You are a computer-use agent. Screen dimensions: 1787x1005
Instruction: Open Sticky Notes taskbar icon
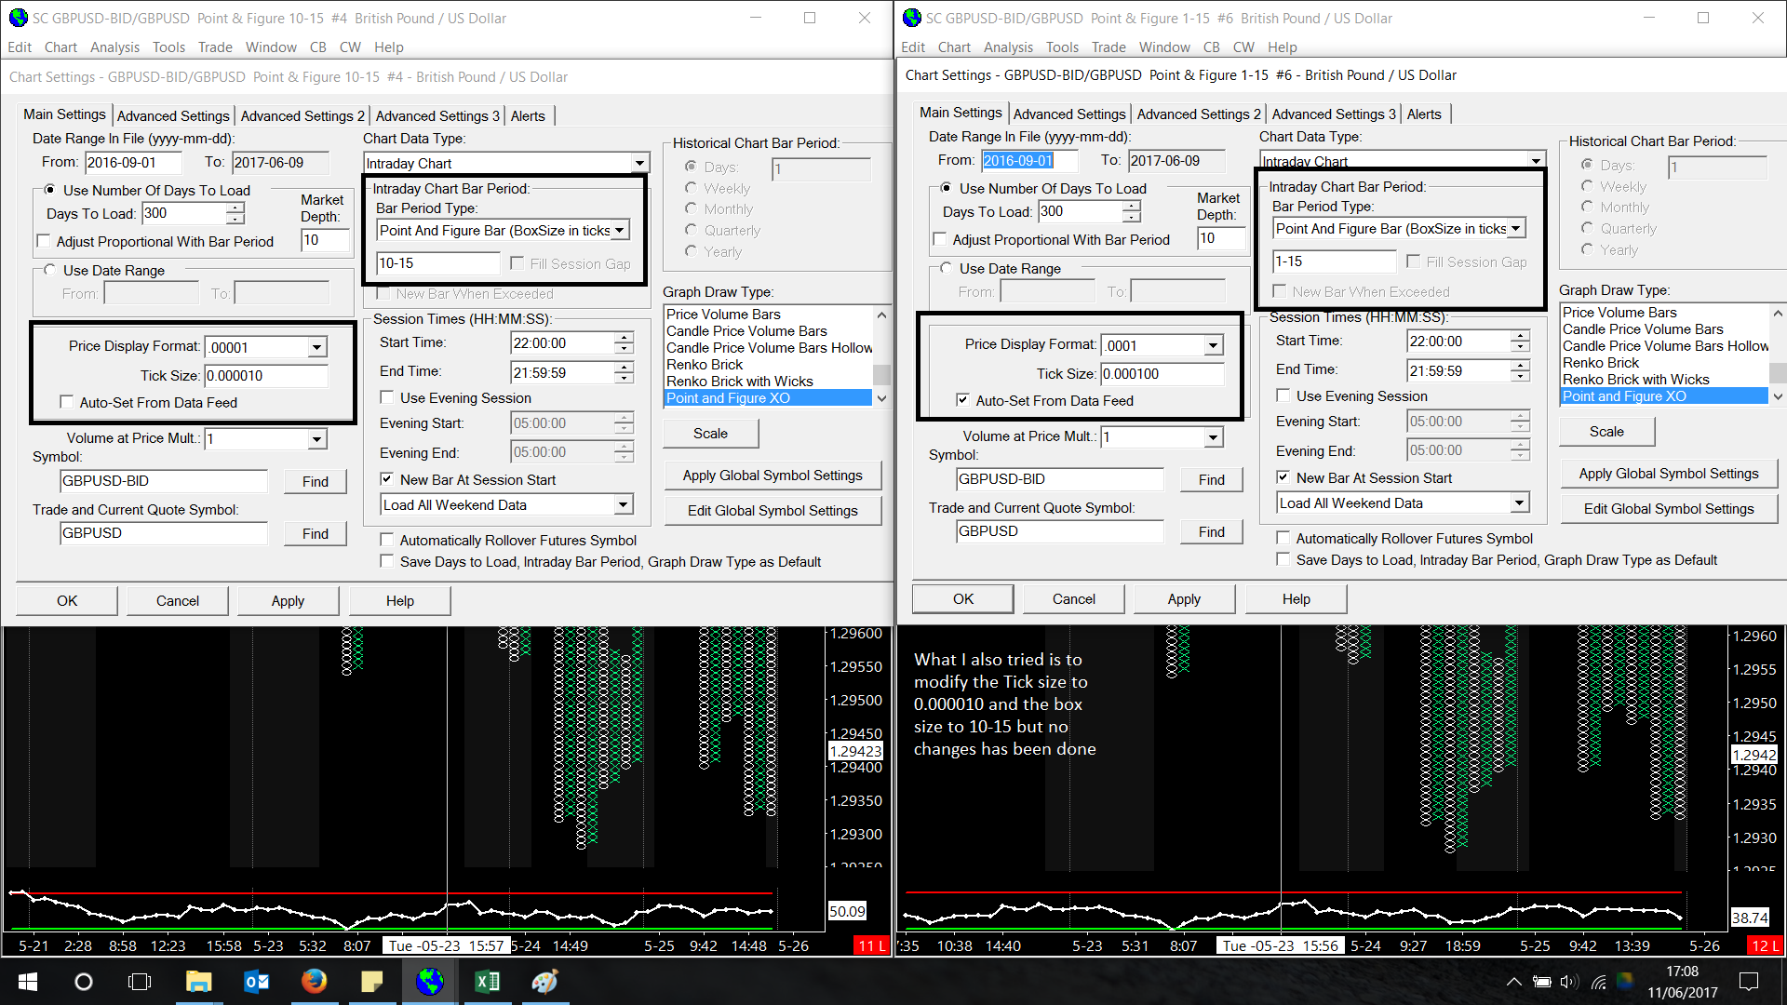(x=371, y=982)
